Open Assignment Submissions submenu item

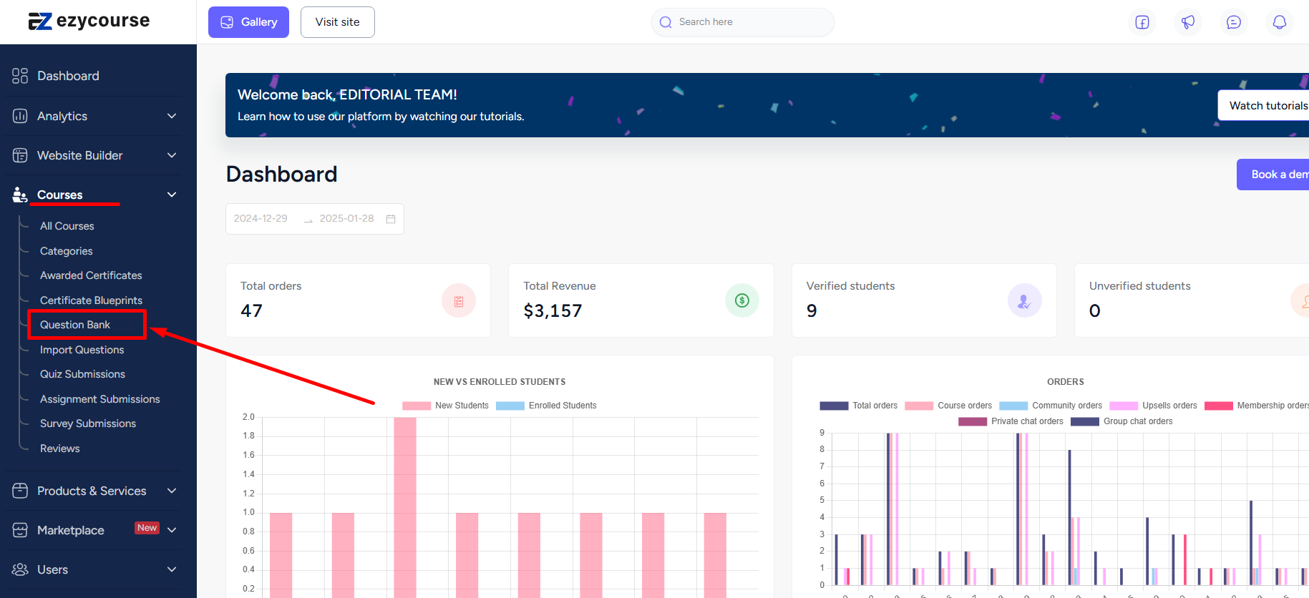100,399
